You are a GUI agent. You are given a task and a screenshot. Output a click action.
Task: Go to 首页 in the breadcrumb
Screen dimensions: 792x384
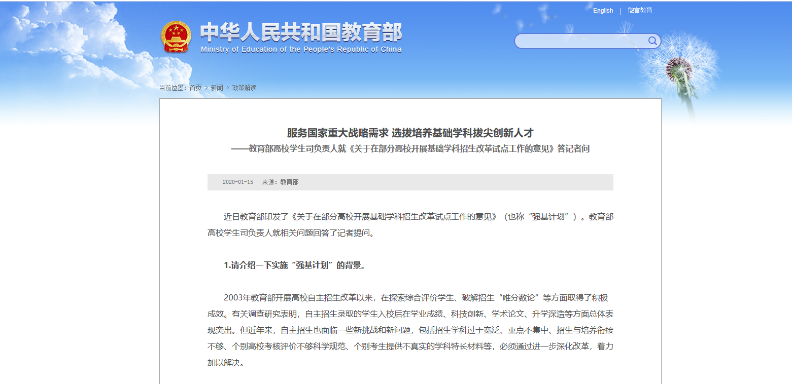[x=195, y=88]
